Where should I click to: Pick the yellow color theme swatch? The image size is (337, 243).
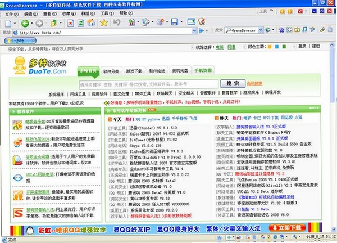click(269, 47)
